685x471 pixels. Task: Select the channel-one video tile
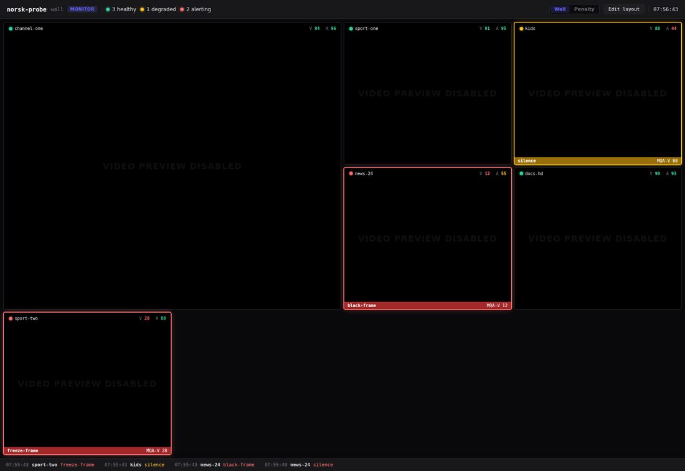[x=172, y=166]
